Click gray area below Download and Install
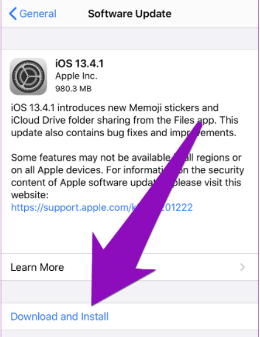The width and height of the screenshot is (260, 337). pos(129,333)
